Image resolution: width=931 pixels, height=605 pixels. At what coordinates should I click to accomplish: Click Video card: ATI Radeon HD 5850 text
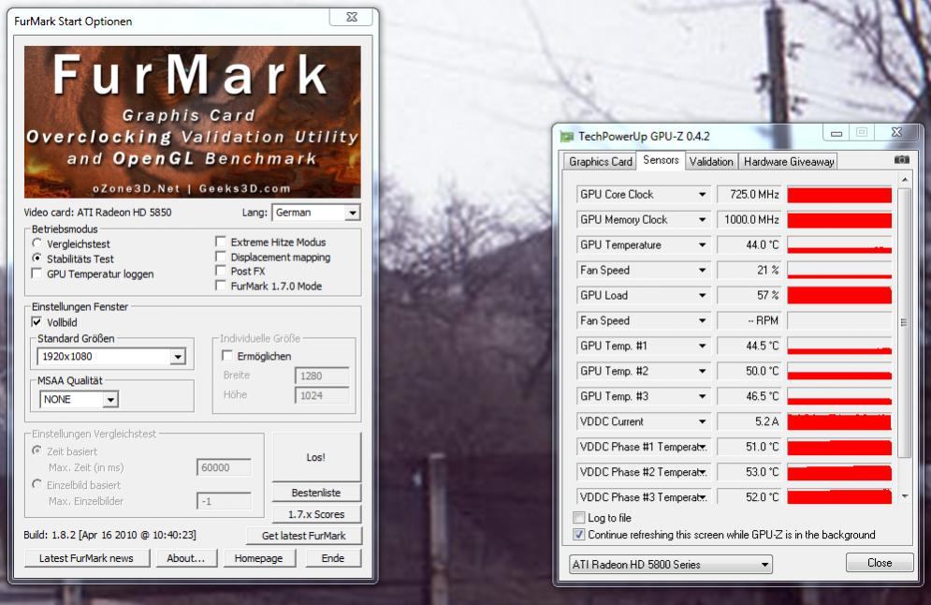(97, 213)
